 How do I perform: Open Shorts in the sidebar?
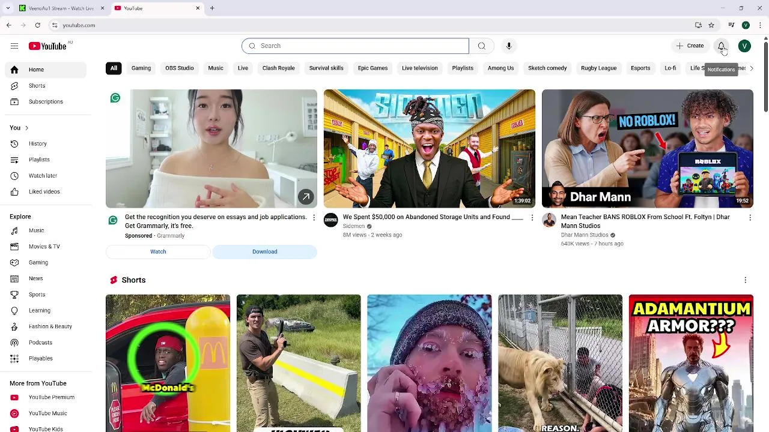[46, 86]
